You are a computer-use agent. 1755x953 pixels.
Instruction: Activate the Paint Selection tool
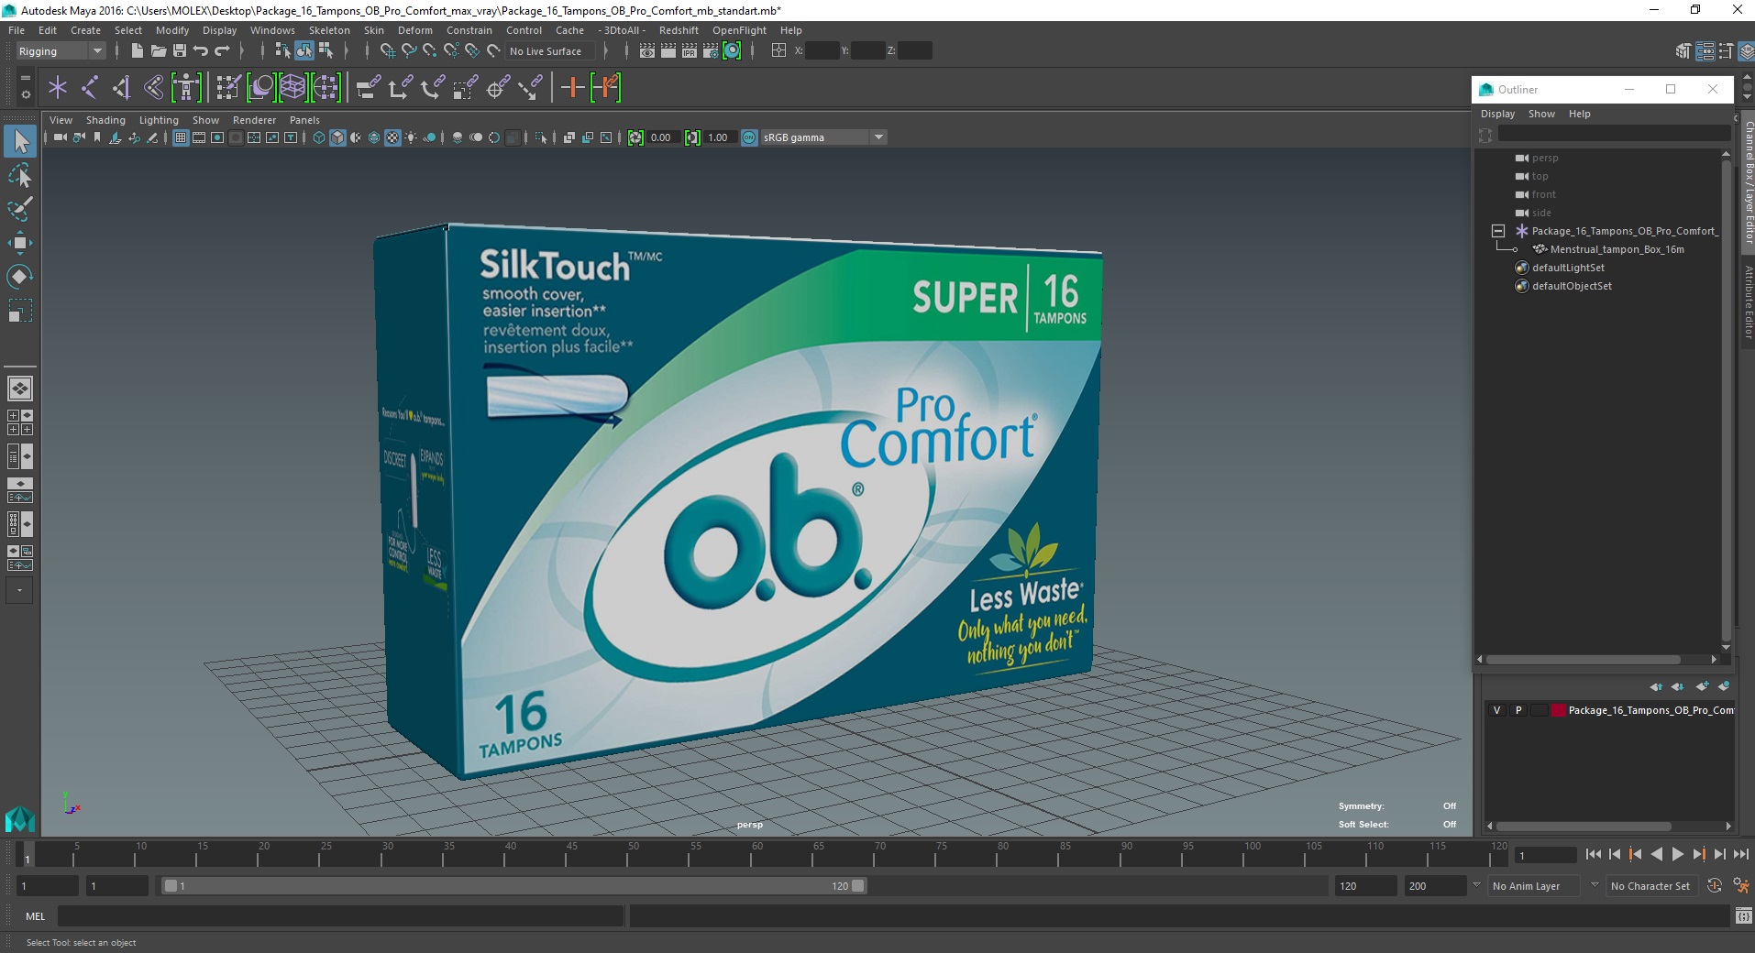tap(20, 209)
